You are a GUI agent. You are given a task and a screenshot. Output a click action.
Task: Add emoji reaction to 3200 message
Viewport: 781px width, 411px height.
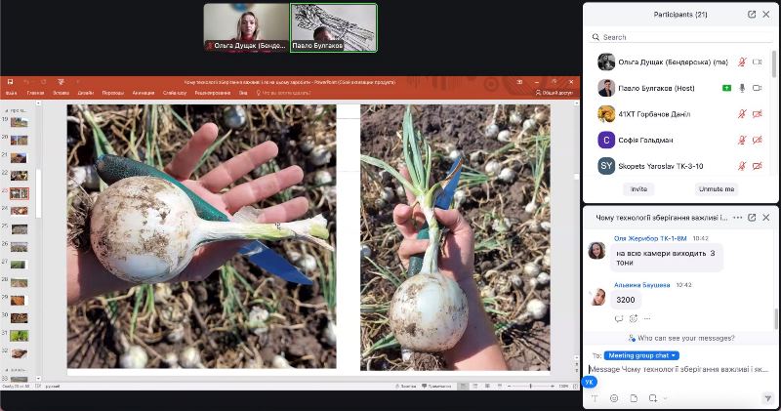pos(633,319)
